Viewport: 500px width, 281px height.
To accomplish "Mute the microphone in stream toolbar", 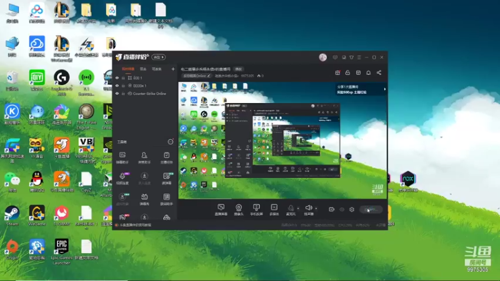I will [291, 209].
